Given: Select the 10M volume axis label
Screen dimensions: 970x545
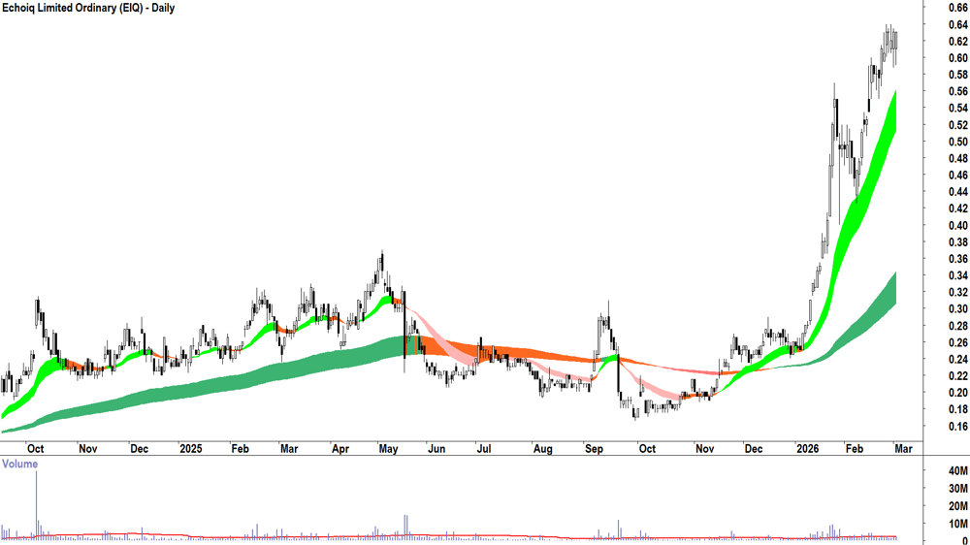Looking at the screenshot, I should pyautogui.click(x=958, y=524).
